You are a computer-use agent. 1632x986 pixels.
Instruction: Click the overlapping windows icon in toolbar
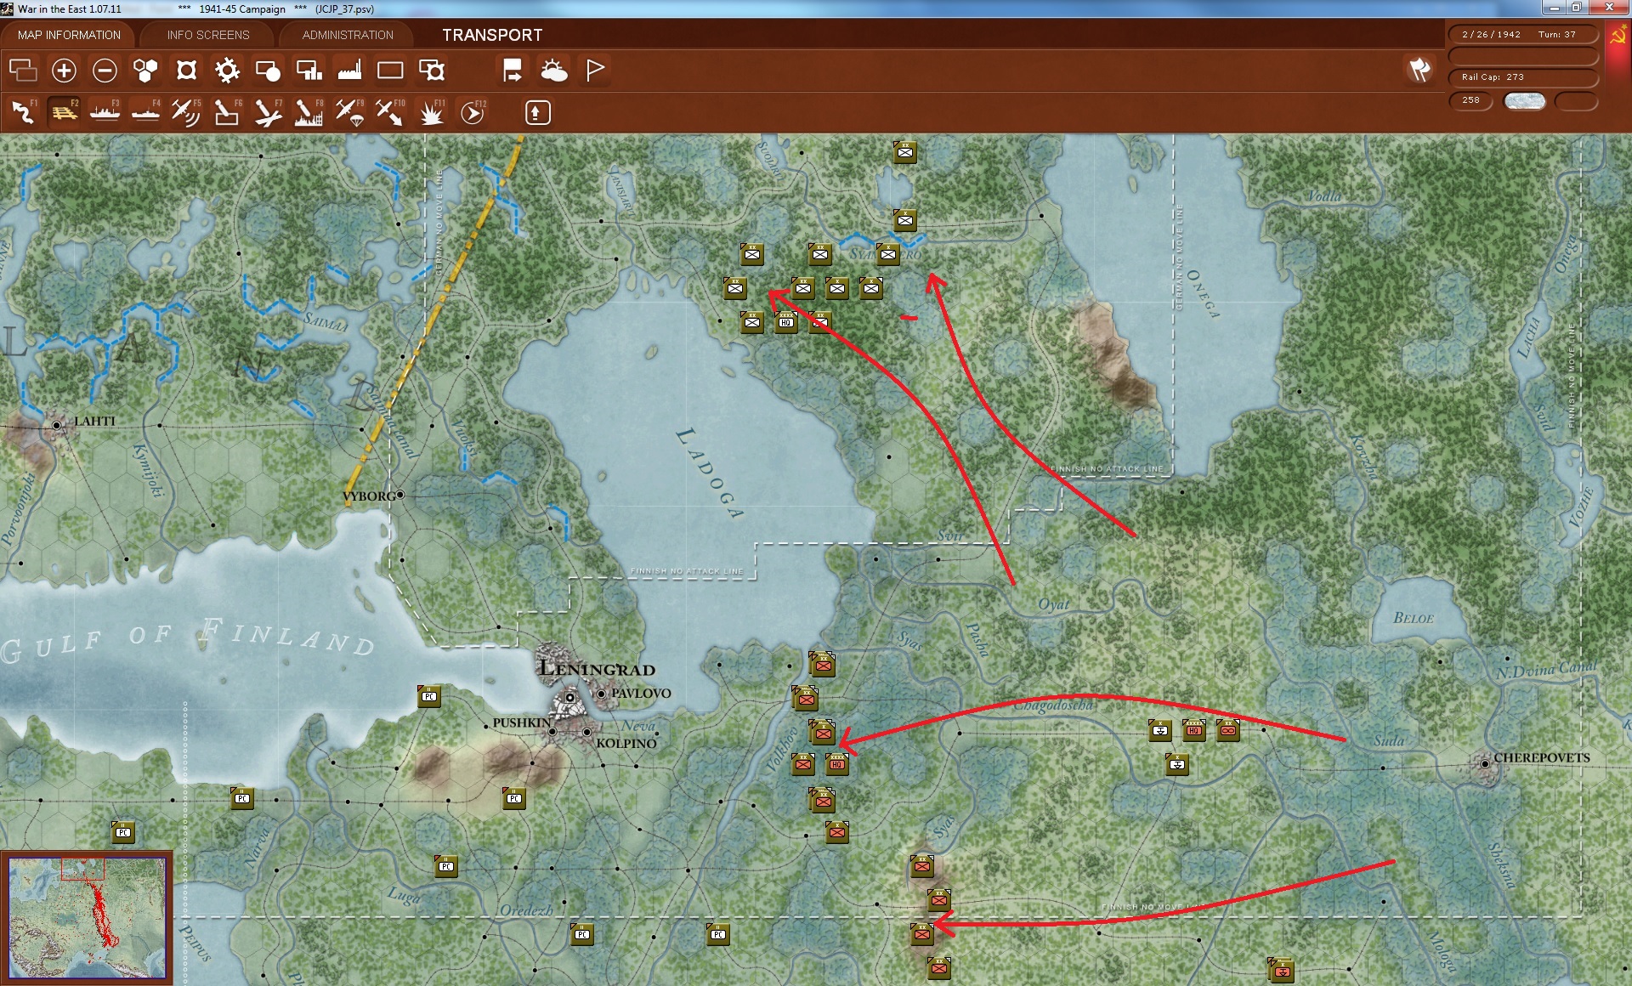23,70
